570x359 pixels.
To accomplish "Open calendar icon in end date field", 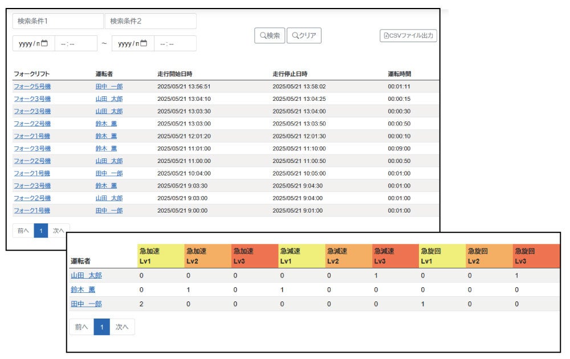I will (144, 43).
